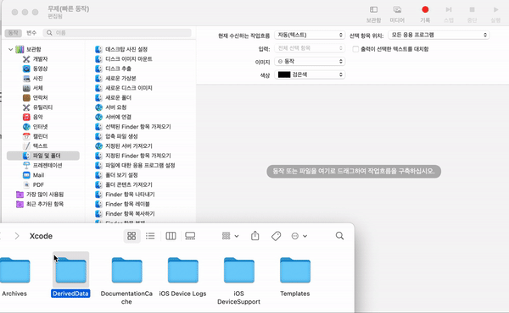Click the action search field
The height and width of the screenshot is (313, 509).
[x=117, y=33]
